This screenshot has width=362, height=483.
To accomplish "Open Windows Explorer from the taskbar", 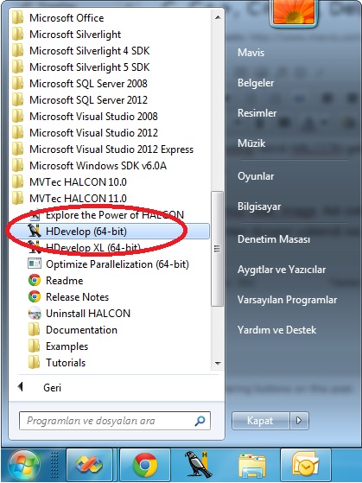I will tap(252, 466).
